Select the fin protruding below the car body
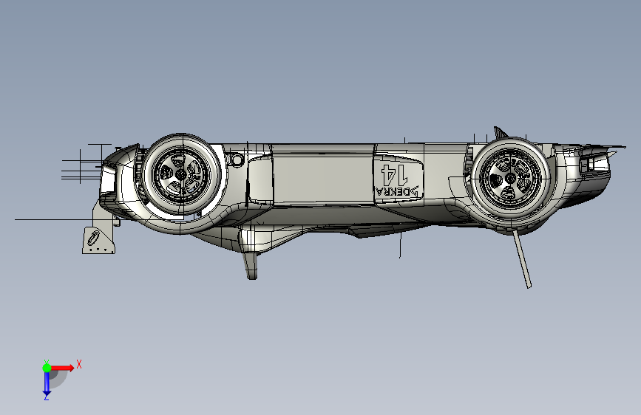Screen dimensions: 641x415 coord(251,266)
